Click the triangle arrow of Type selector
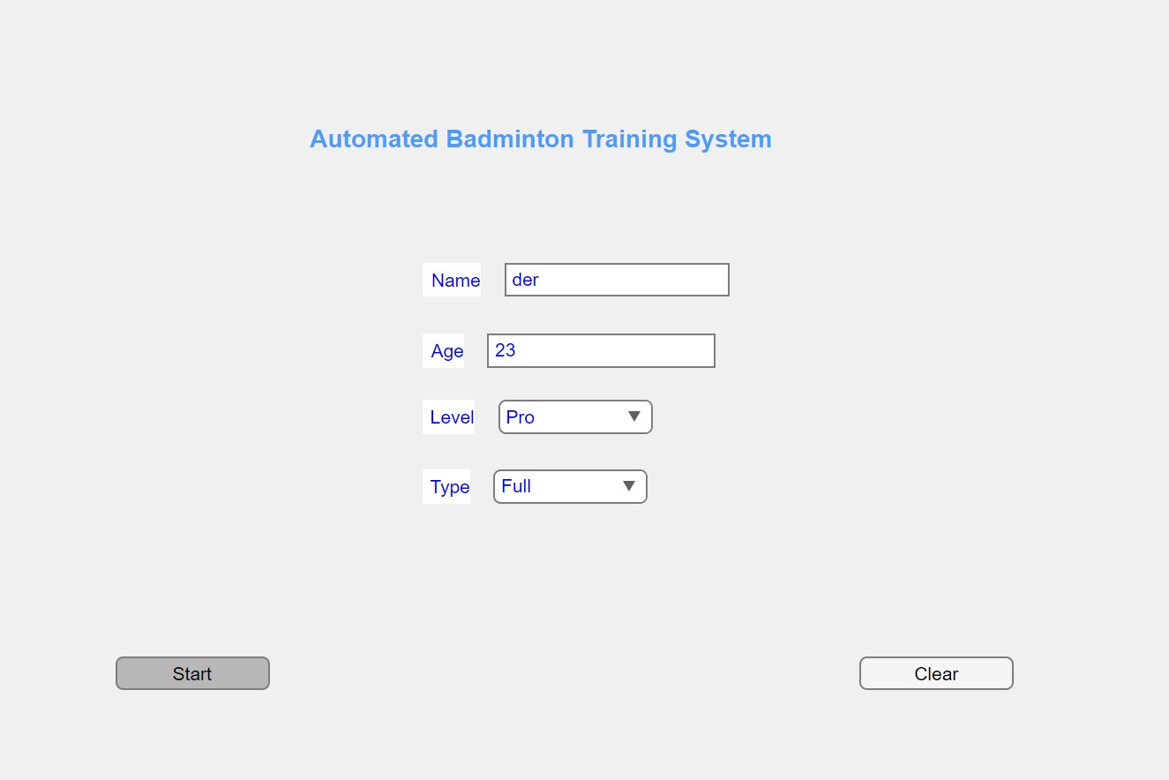This screenshot has width=1169, height=780. (628, 486)
